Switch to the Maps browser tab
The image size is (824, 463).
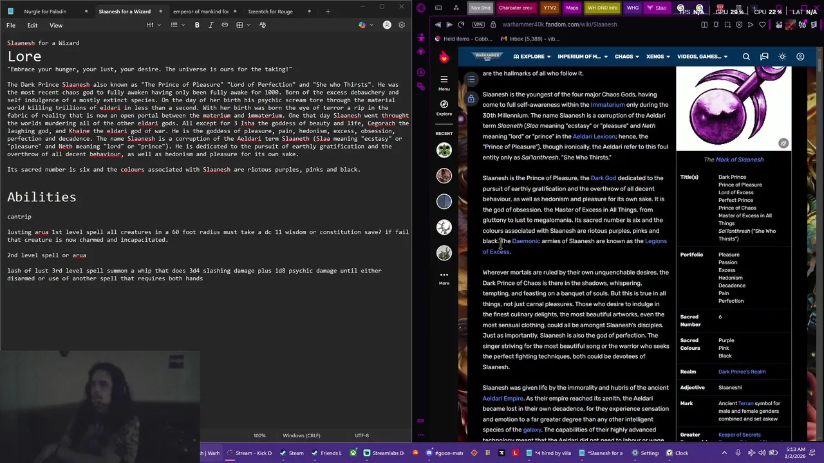tap(572, 8)
